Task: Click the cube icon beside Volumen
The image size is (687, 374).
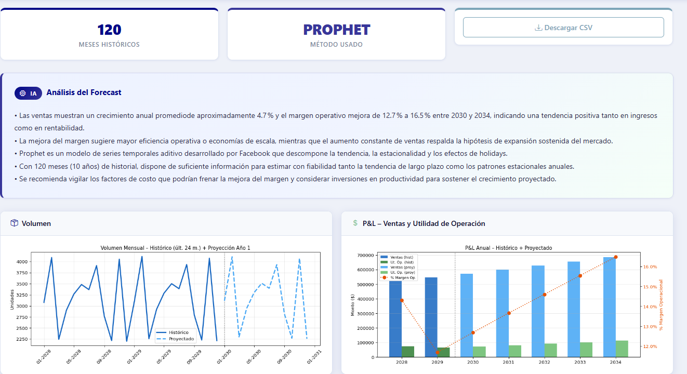Action: [x=14, y=223]
